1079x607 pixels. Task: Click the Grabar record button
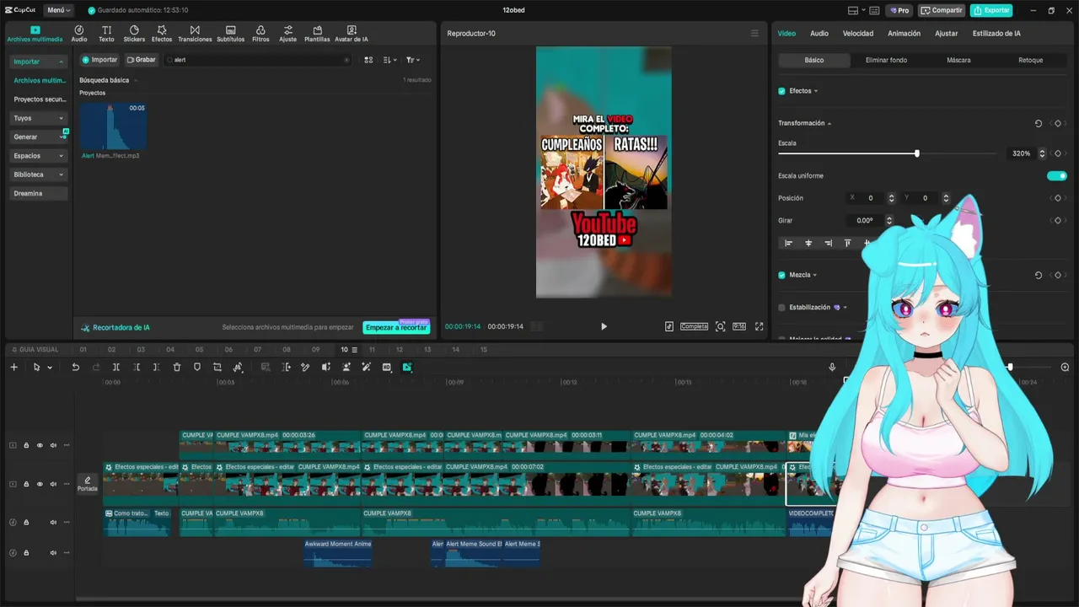[142, 60]
